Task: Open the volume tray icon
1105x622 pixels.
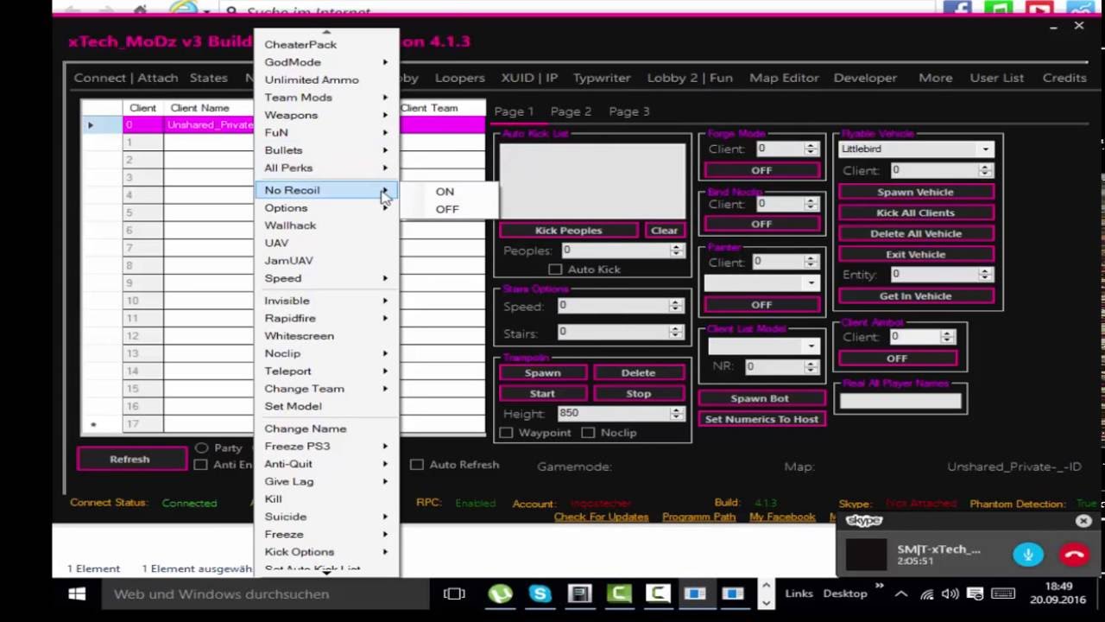Action: click(x=950, y=593)
